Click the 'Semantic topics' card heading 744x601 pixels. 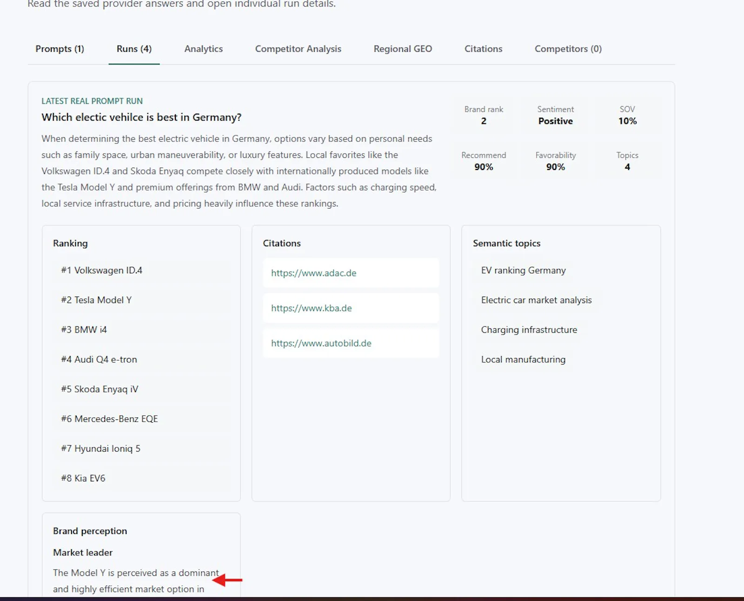point(506,243)
